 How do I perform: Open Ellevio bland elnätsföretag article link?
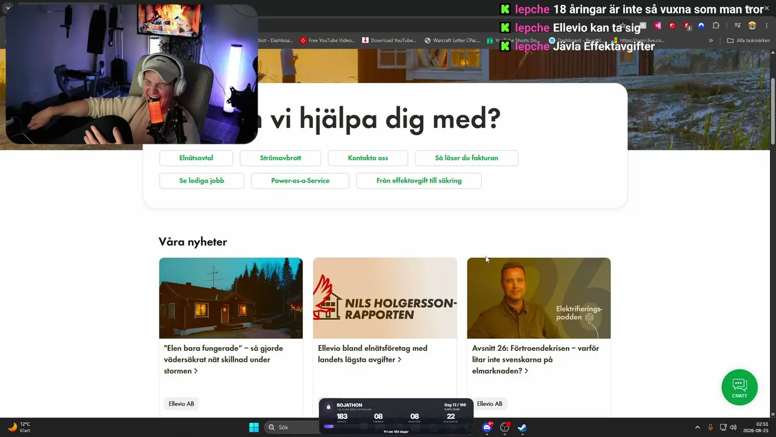tap(373, 354)
